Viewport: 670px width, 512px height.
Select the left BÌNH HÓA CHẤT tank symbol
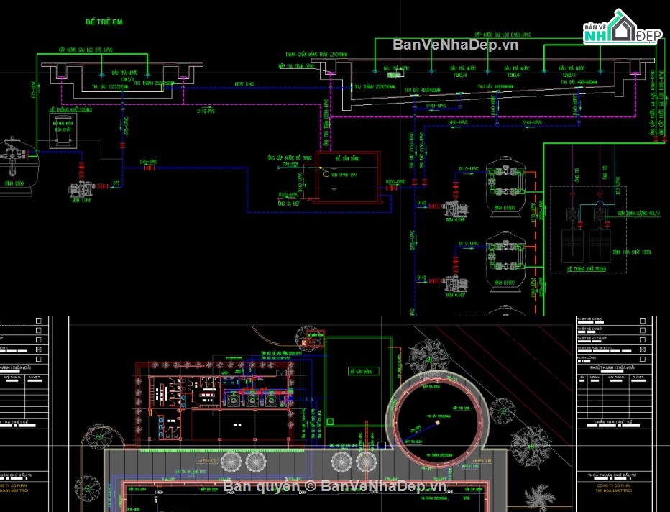click(x=572, y=246)
